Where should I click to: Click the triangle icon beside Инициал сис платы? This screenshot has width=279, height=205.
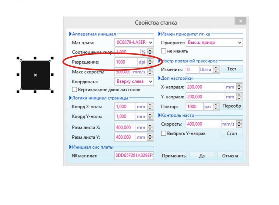click(70, 147)
